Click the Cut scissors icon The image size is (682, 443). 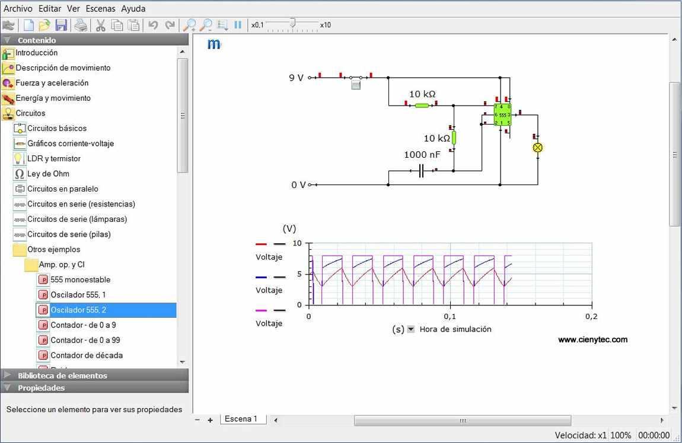tap(100, 25)
